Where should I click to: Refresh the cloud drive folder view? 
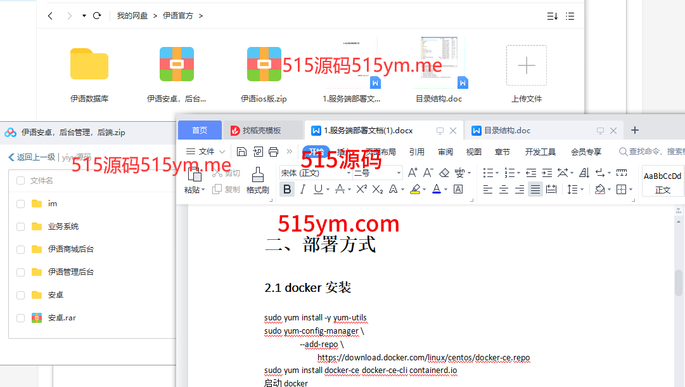97,16
